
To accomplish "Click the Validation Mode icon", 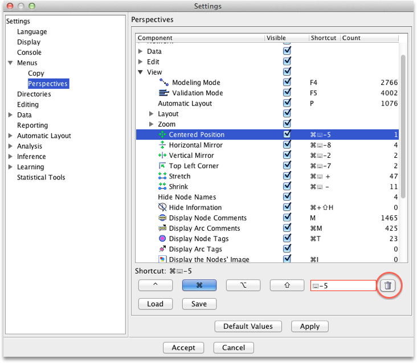I will [164, 93].
